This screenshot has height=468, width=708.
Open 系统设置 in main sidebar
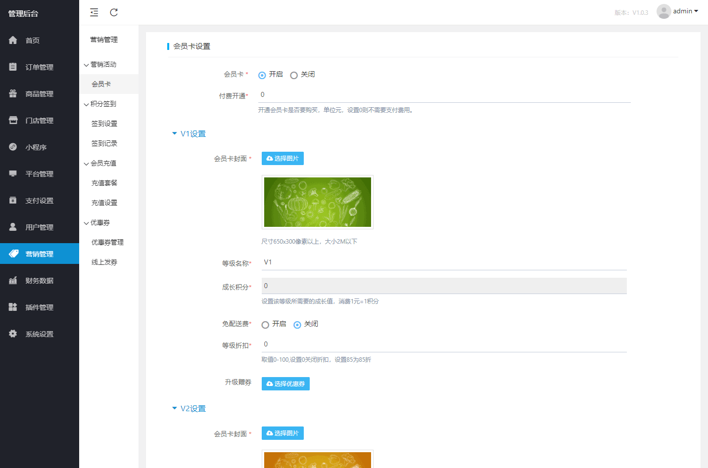(40, 334)
